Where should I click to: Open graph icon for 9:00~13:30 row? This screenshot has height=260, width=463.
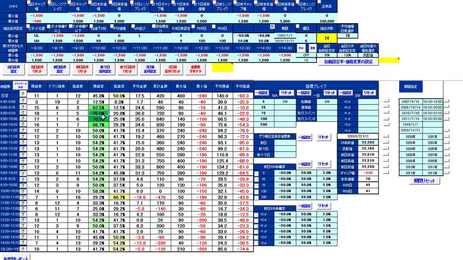[23, 161]
